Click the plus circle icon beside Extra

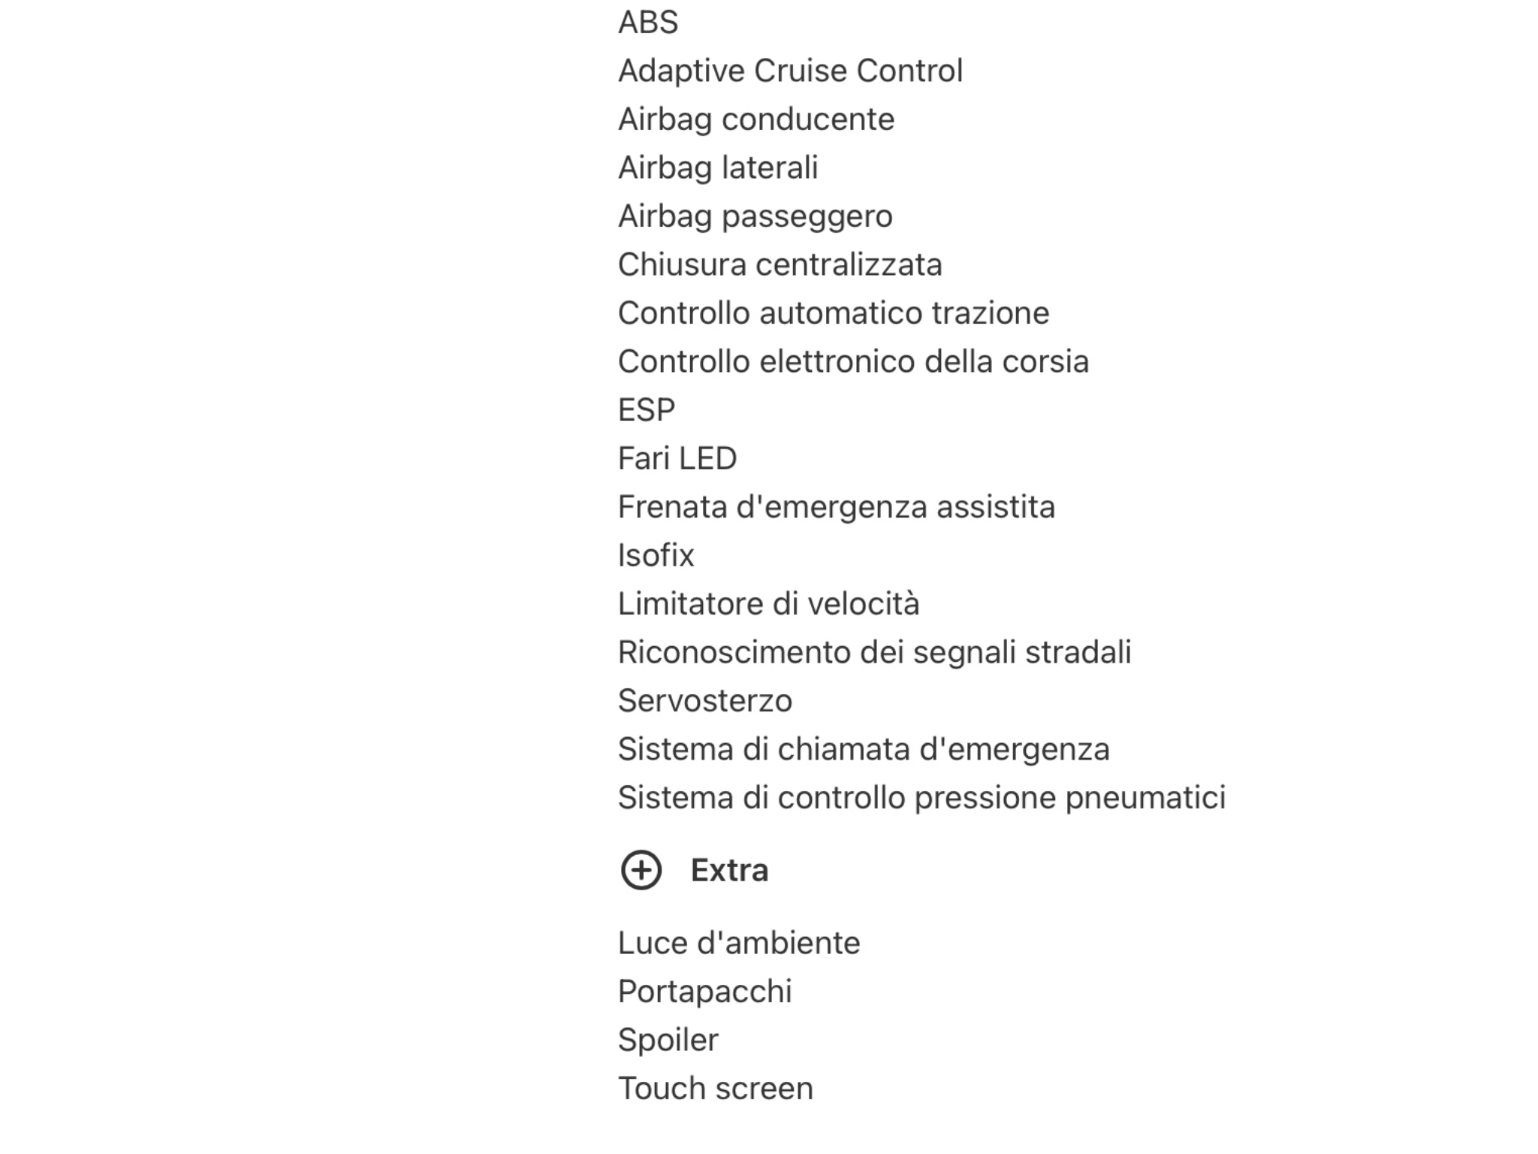(x=641, y=870)
